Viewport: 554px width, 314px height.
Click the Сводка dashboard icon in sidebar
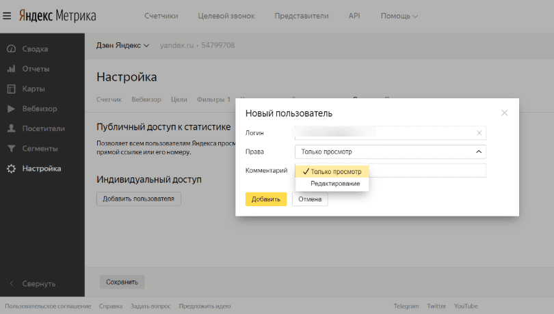point(11,49)
